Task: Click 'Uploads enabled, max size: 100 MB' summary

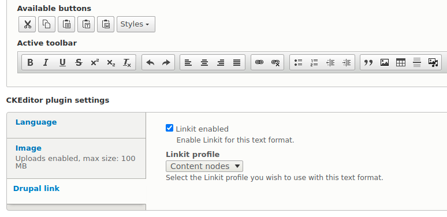Action: tap(75, 162)
